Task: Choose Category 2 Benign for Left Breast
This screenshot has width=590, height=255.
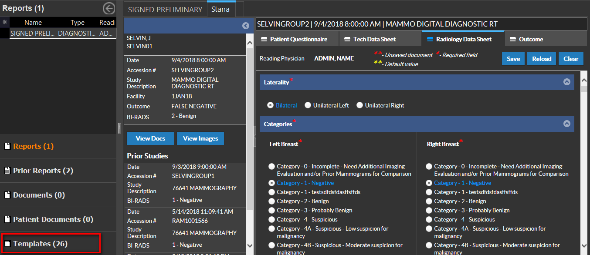Action: [x=272, y=201]
